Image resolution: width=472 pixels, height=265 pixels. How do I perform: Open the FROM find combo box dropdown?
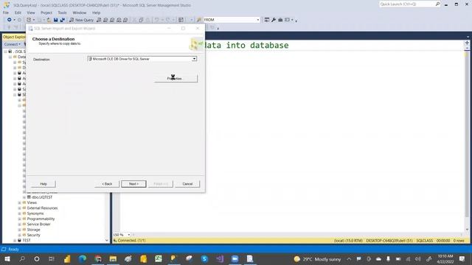[x=257, y=20]
